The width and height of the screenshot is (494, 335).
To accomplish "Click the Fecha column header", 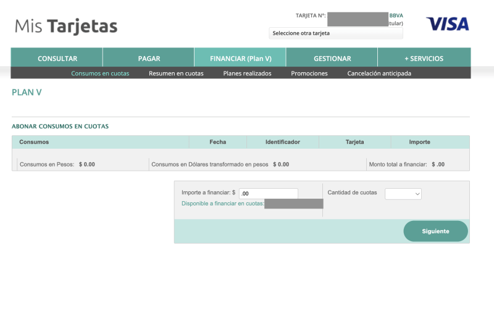I will tap(217, 142).
